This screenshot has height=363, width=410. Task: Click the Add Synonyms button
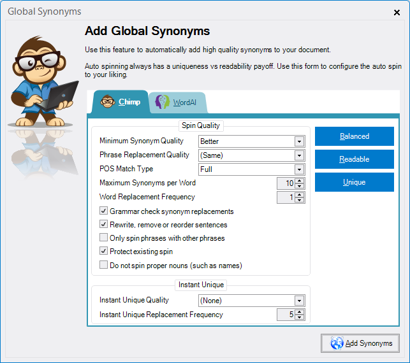pyautogui.click(x=360, y=343)
